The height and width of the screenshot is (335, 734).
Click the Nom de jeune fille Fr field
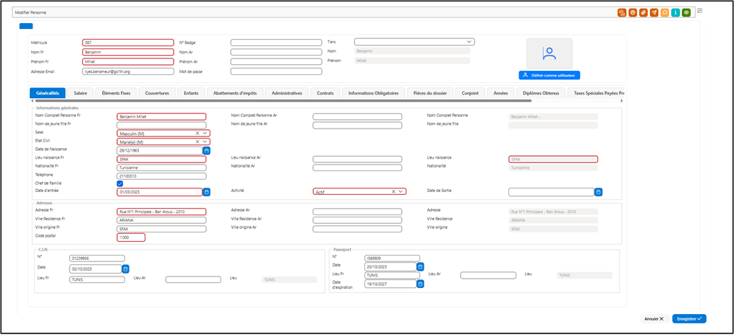(x=161, y=125)
